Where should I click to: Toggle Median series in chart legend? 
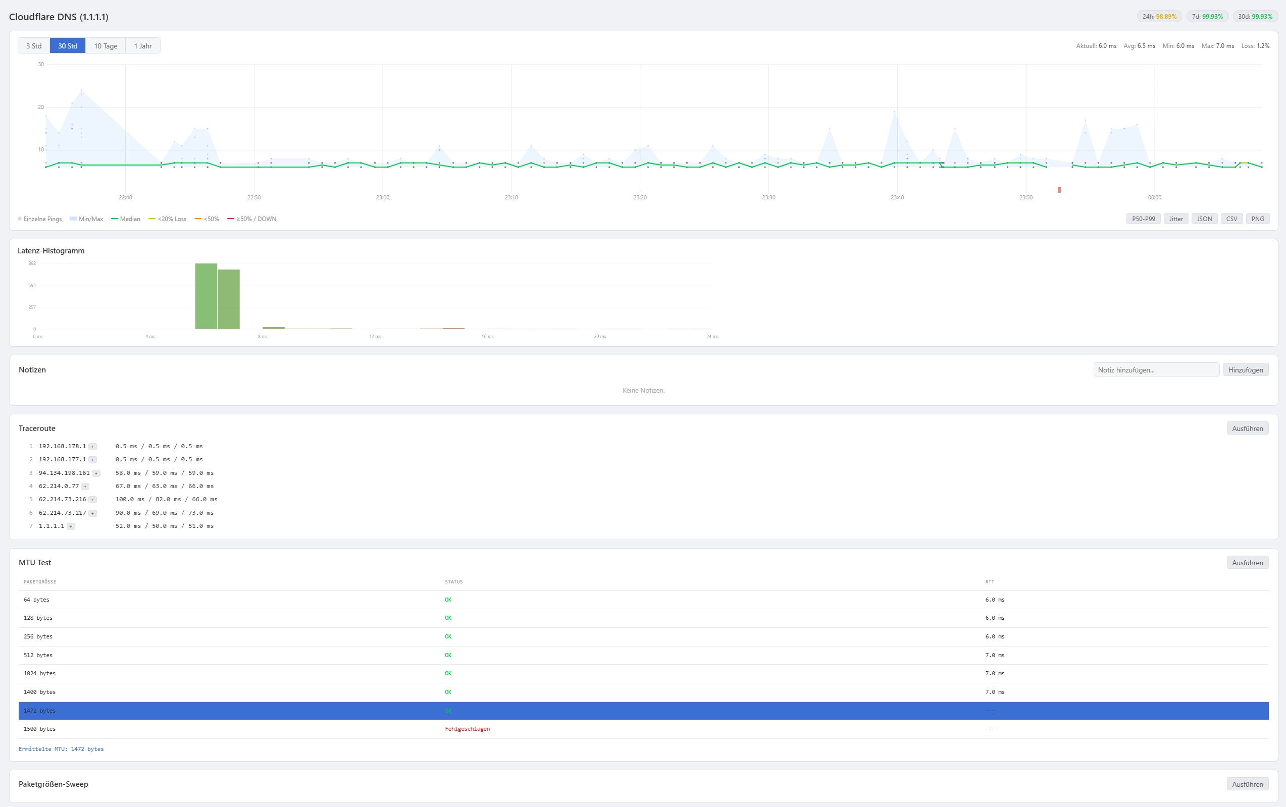click(x=126, y=219)
